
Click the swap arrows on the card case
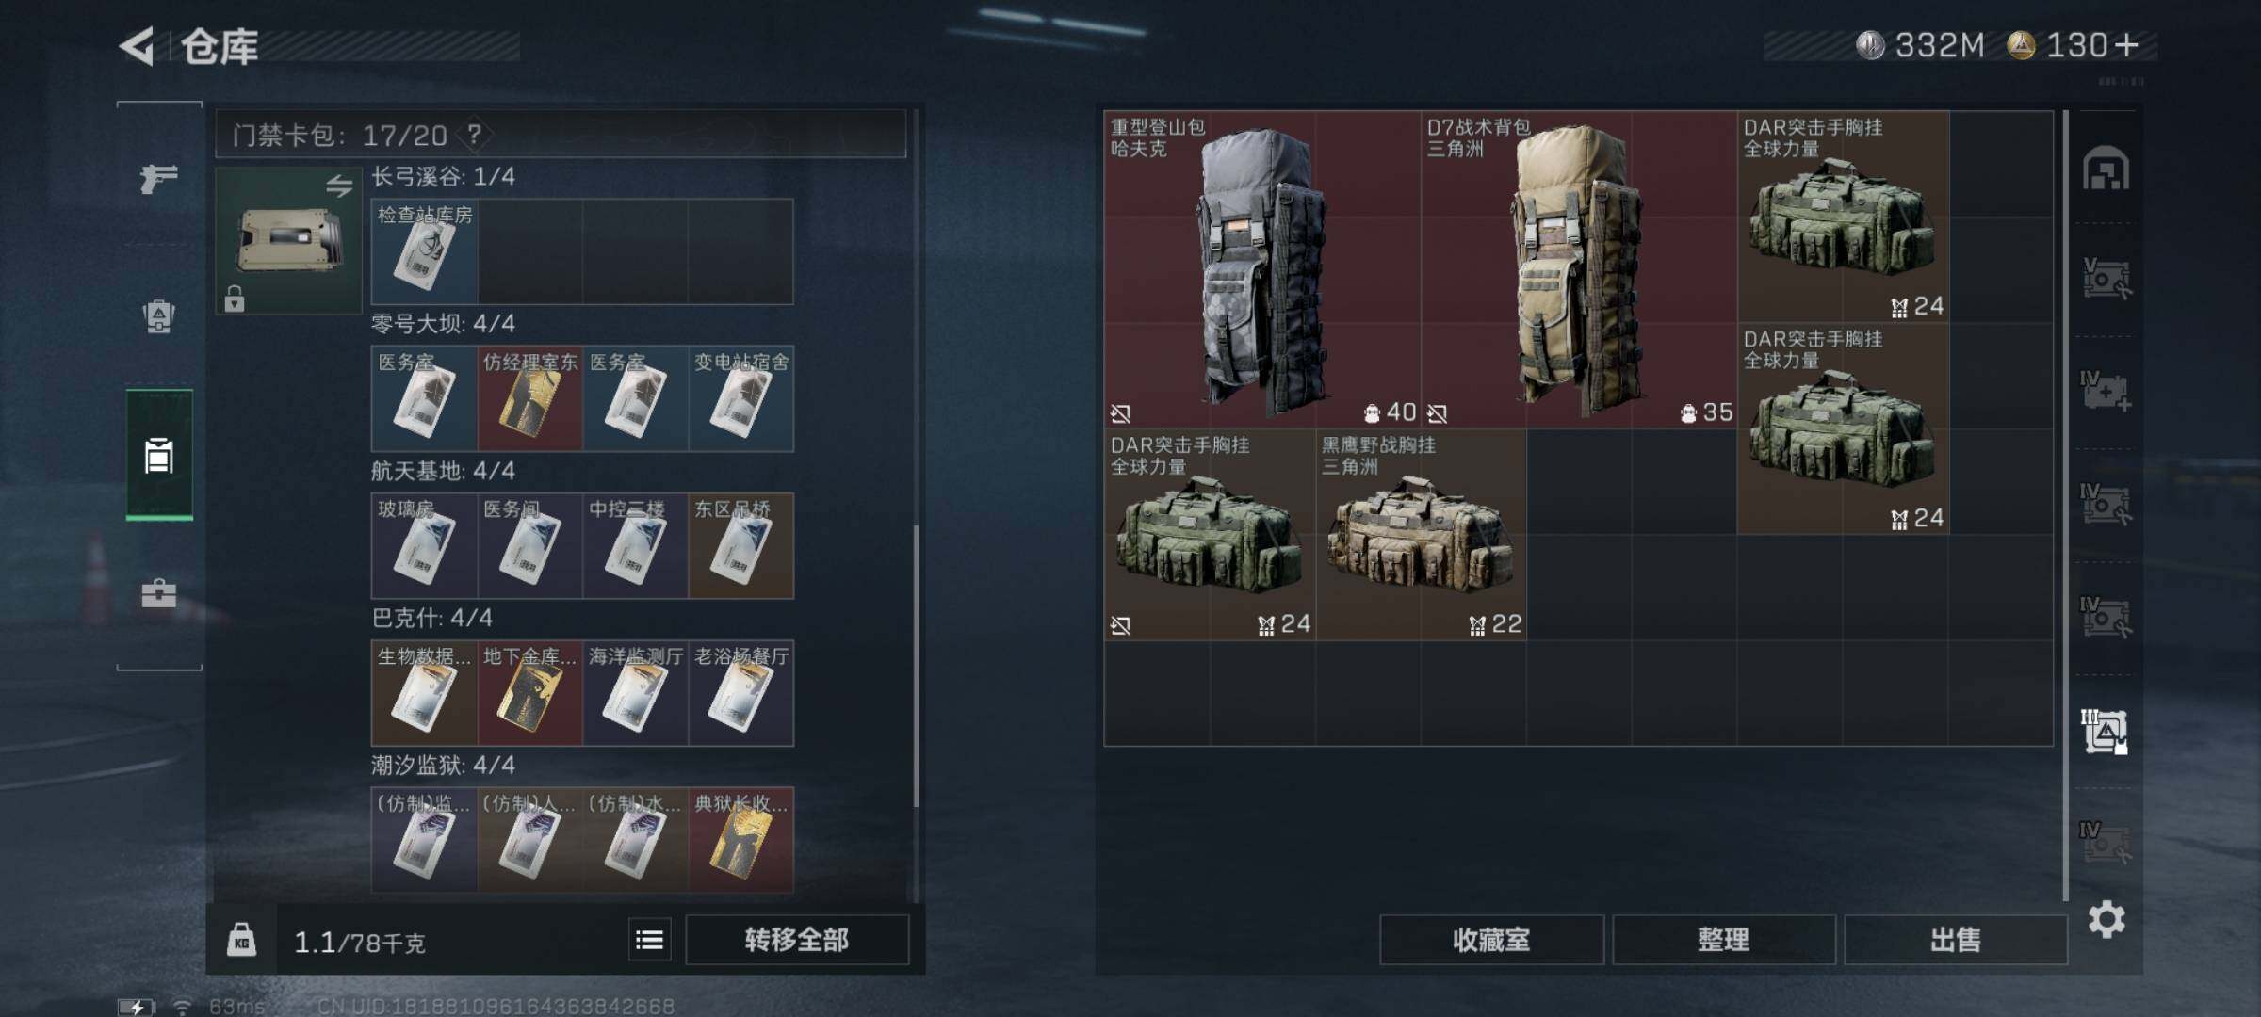click(339, 186)
